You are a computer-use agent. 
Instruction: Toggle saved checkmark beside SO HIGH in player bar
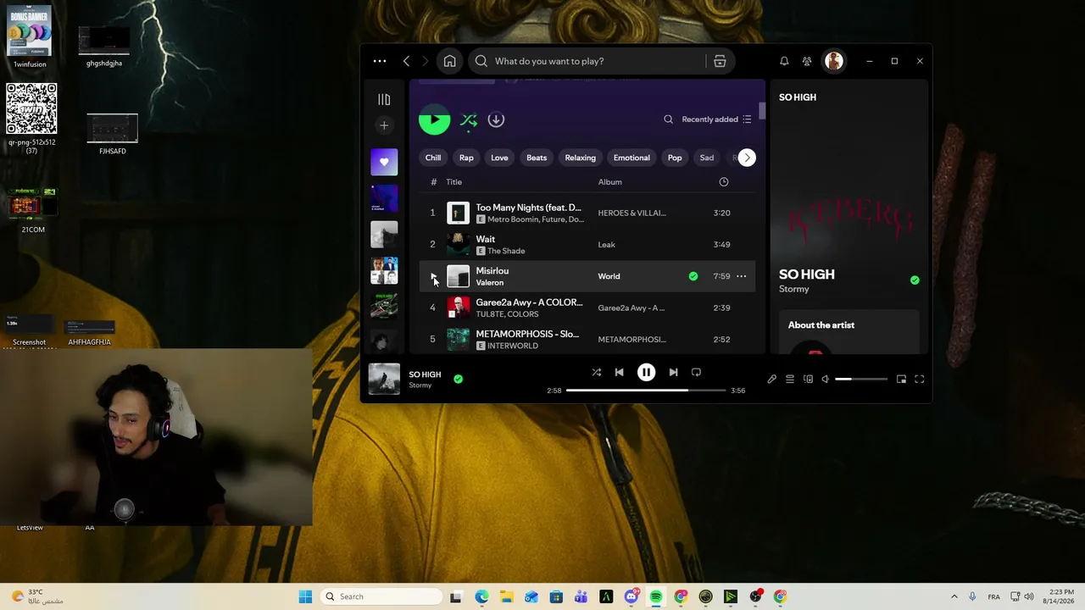pos(458,379)
